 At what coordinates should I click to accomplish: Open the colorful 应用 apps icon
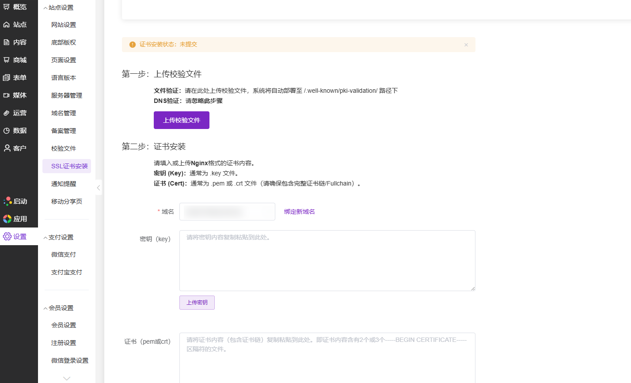(7, 219)
